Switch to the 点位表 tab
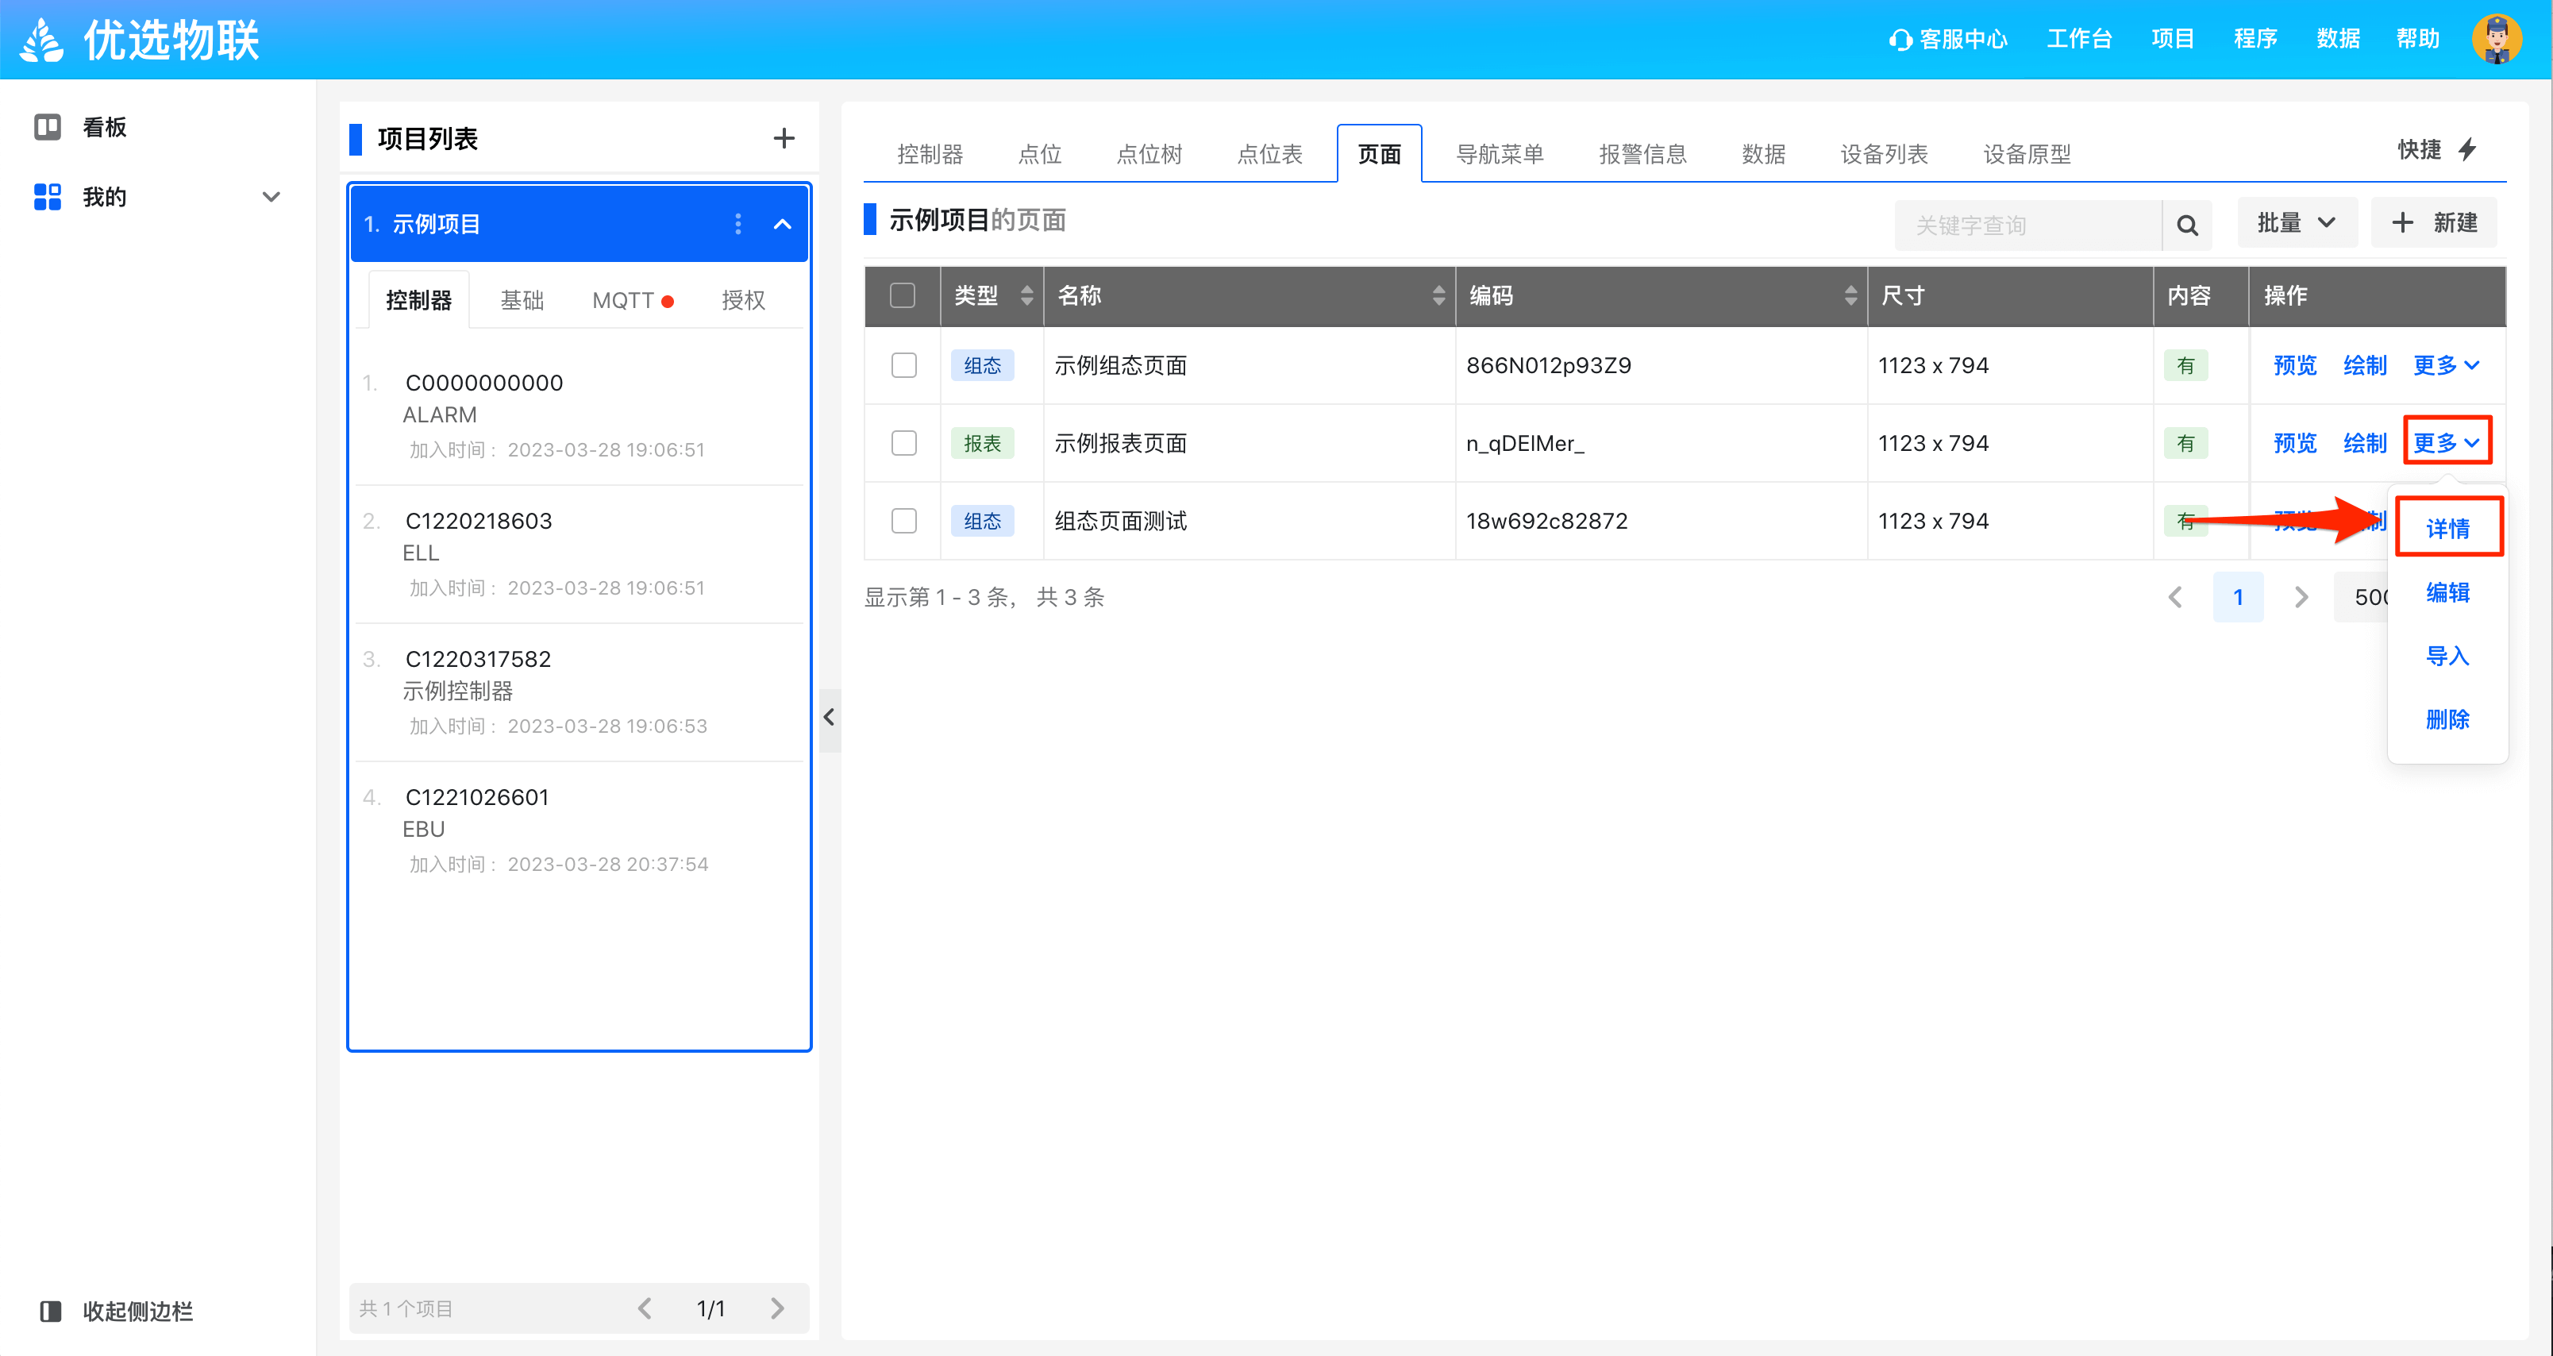This screenshot has height=1356, width=2553. (x=1269, y=154)
